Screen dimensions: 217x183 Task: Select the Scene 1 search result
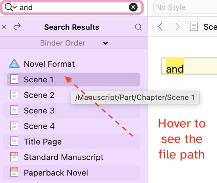74,79
